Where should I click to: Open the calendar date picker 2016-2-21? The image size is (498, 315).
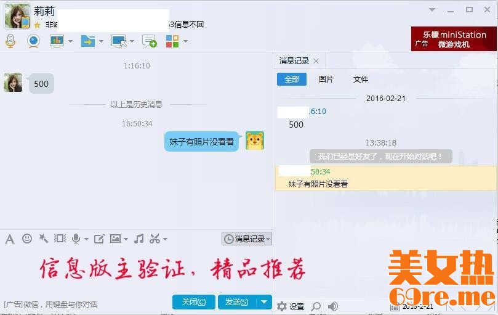pos(395,306)
